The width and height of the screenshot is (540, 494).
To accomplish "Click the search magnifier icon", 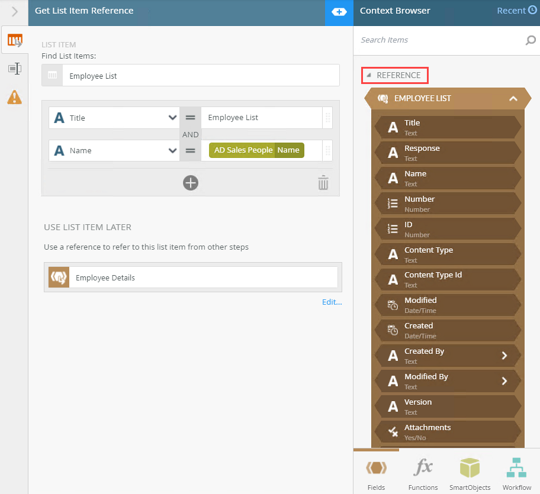I will [531, 40].
